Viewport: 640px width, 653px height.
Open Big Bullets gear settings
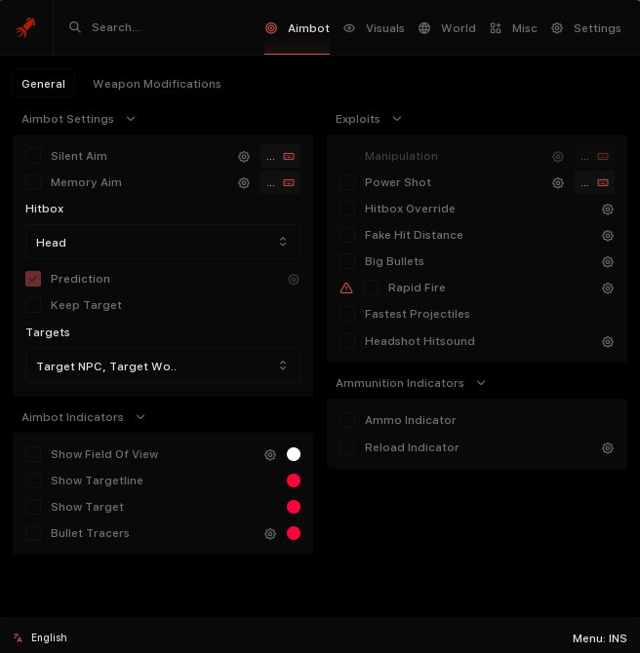click(608, 261)
